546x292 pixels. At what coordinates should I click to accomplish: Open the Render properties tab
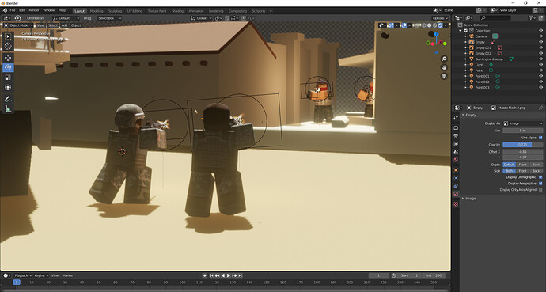[456, 128]
